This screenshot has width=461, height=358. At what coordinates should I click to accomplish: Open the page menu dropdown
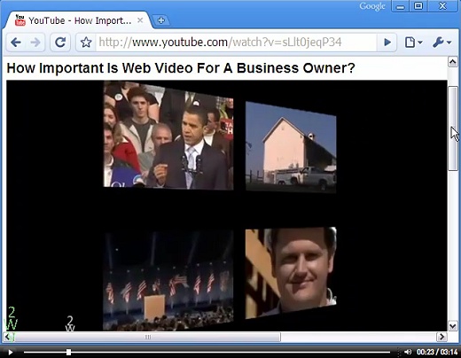[x=413, y=43]
